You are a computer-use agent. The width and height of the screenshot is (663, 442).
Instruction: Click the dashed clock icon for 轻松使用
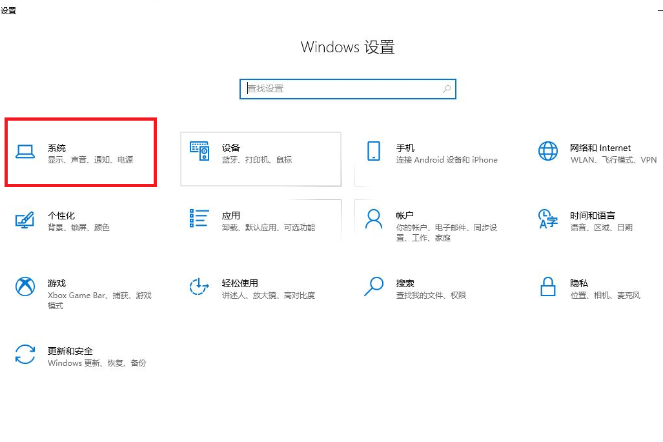tap(199, 286)
